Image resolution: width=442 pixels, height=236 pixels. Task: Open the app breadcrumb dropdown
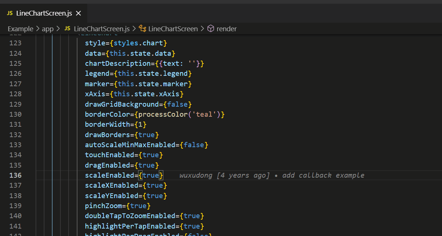pos(47,29)
